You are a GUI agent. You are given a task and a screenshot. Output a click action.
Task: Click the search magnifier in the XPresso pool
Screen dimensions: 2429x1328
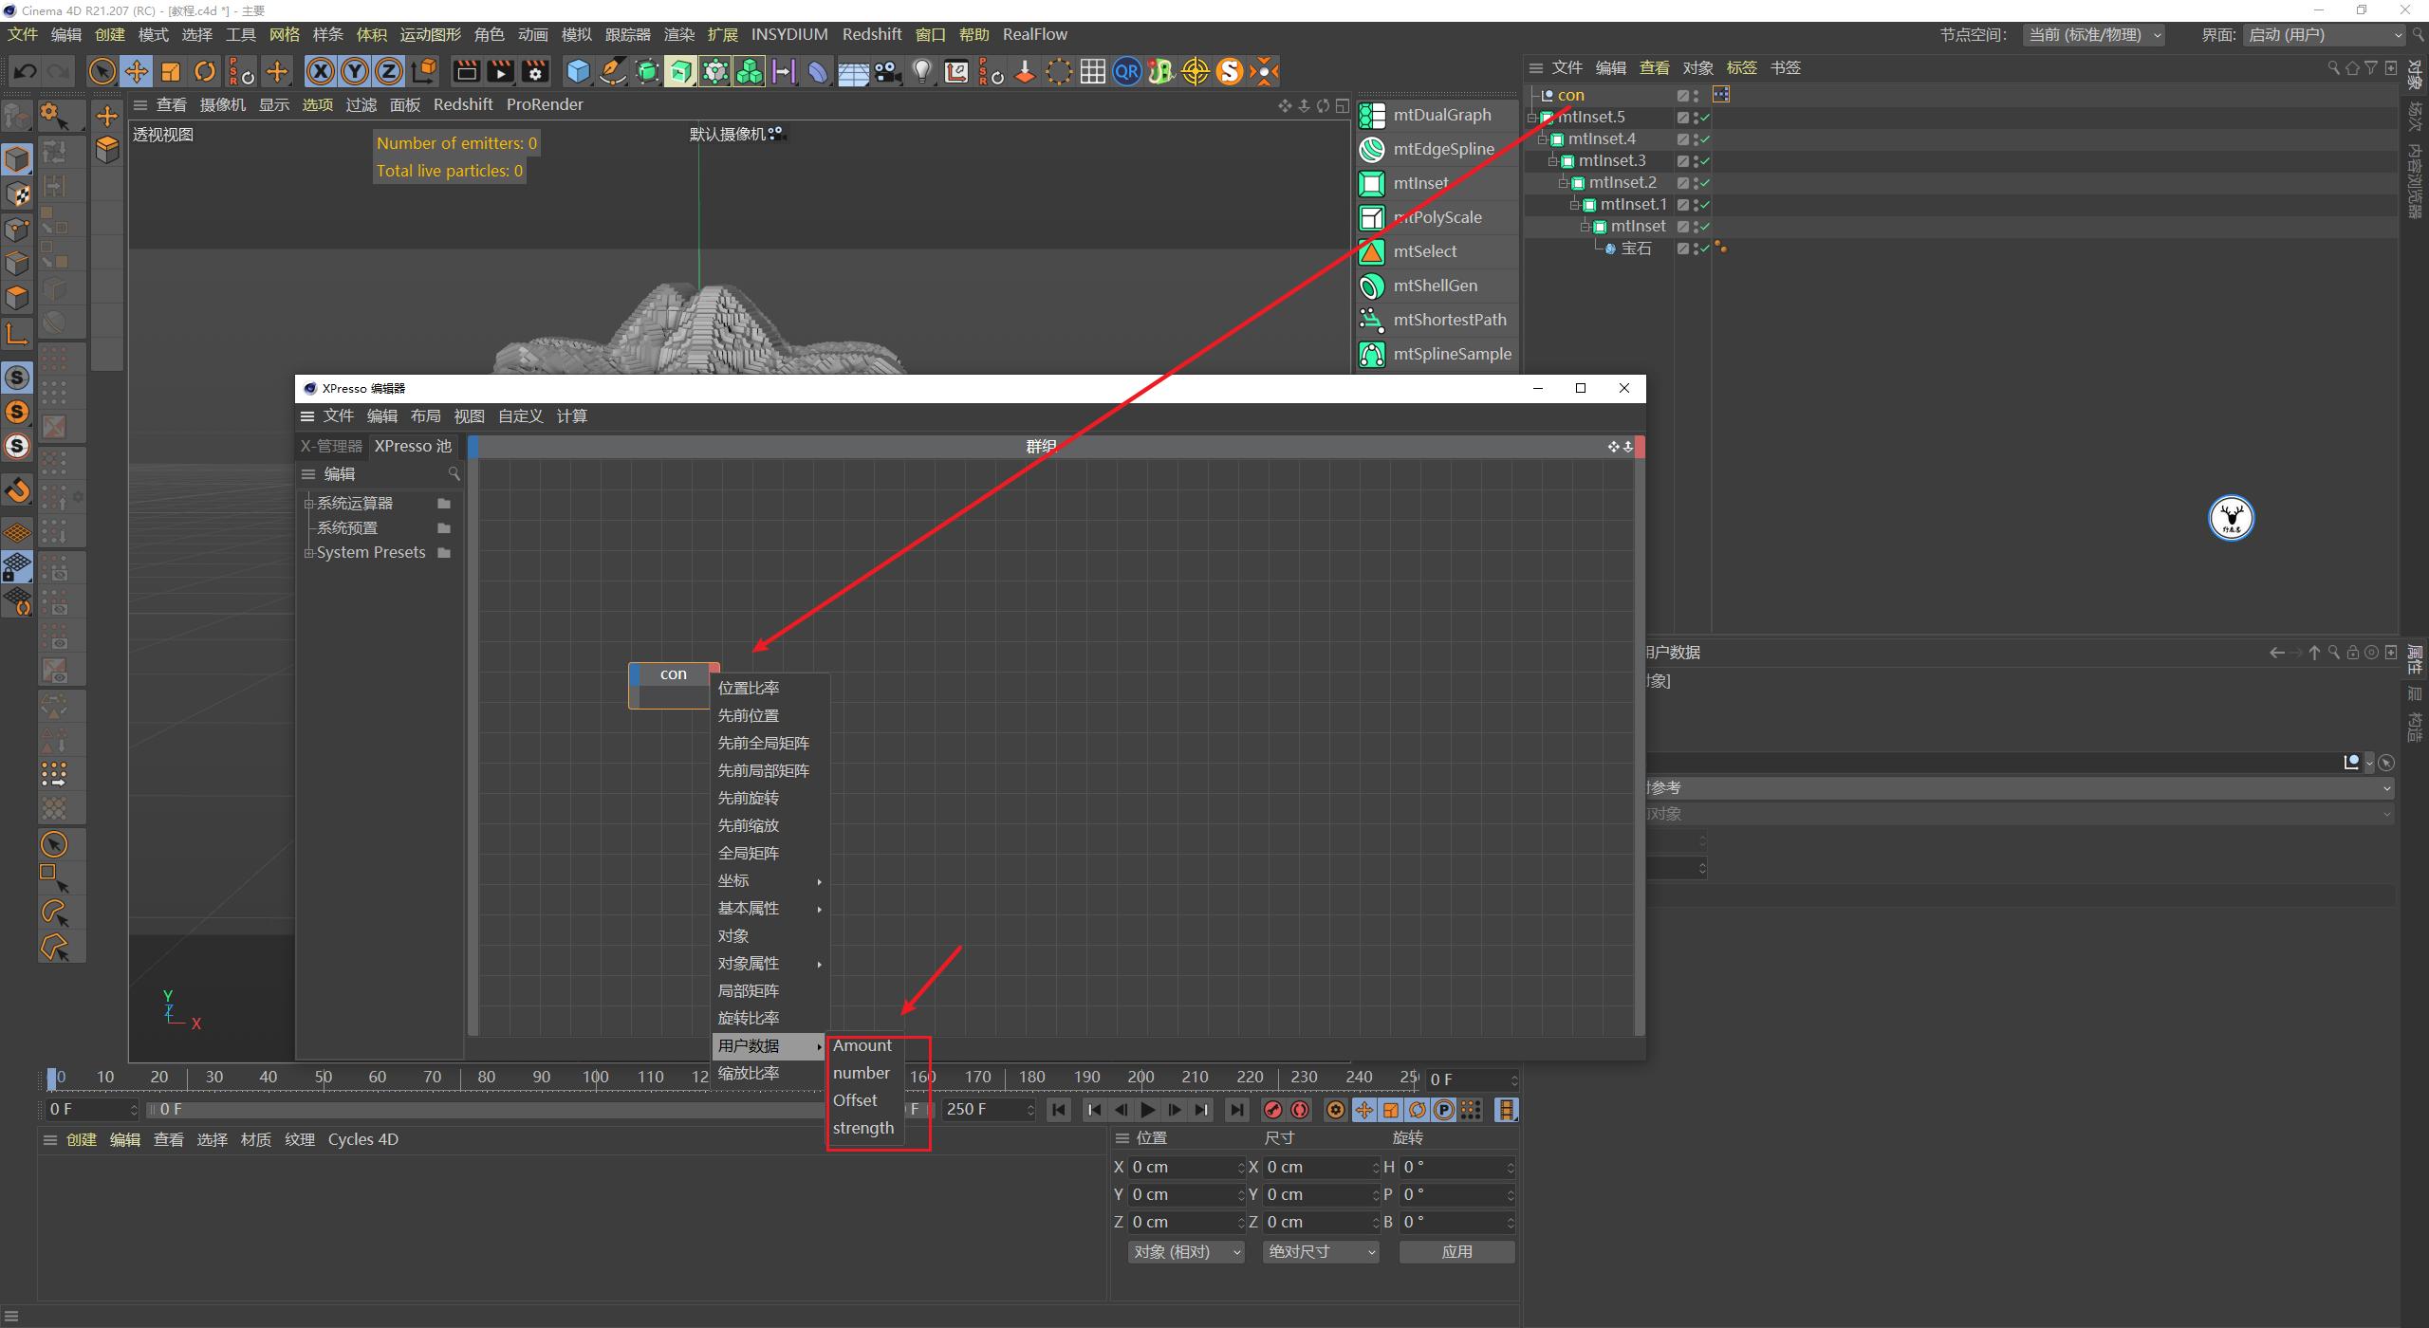tap(456, 473)
